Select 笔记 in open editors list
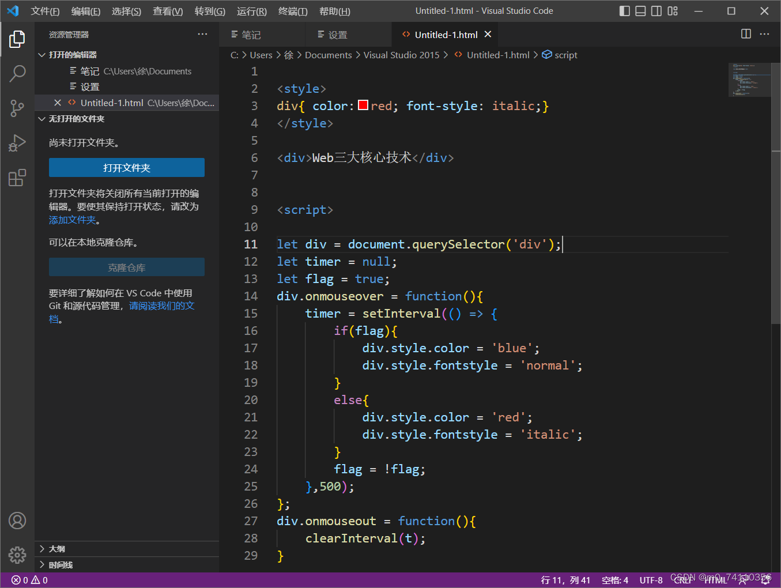 point(127,71)
